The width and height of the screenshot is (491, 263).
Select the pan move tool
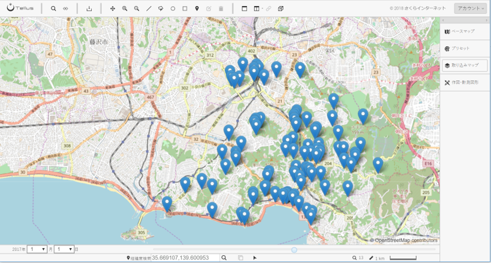pyautogui.click(x=113, y=8)
